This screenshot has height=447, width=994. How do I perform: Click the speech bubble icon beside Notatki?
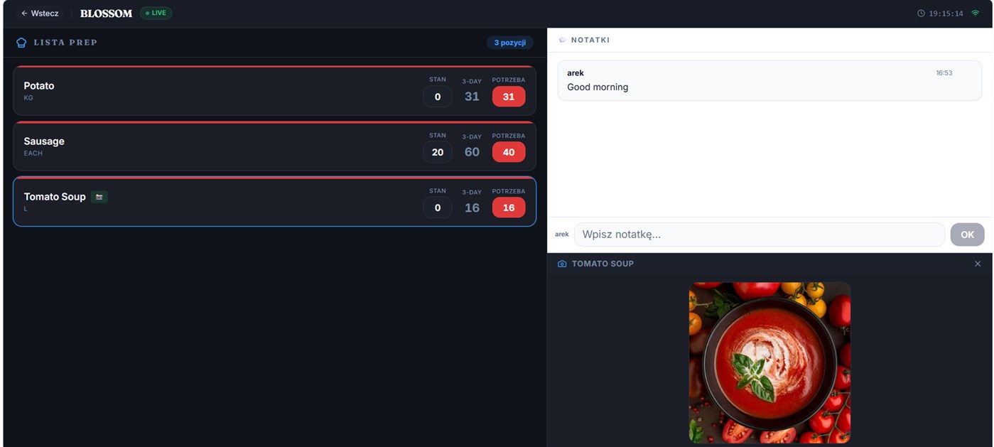pos(563,41)
